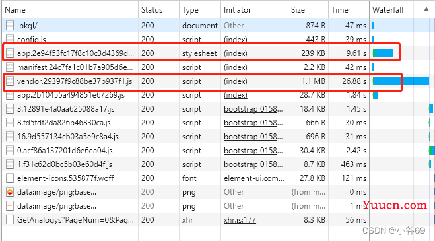Image resolution: width=435 pixels, height=241 pixels.
Task: Click the config.js file icon
Action: (x=10, y=40)
